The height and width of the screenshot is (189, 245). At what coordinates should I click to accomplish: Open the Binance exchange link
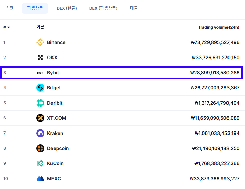coord(56,42)
